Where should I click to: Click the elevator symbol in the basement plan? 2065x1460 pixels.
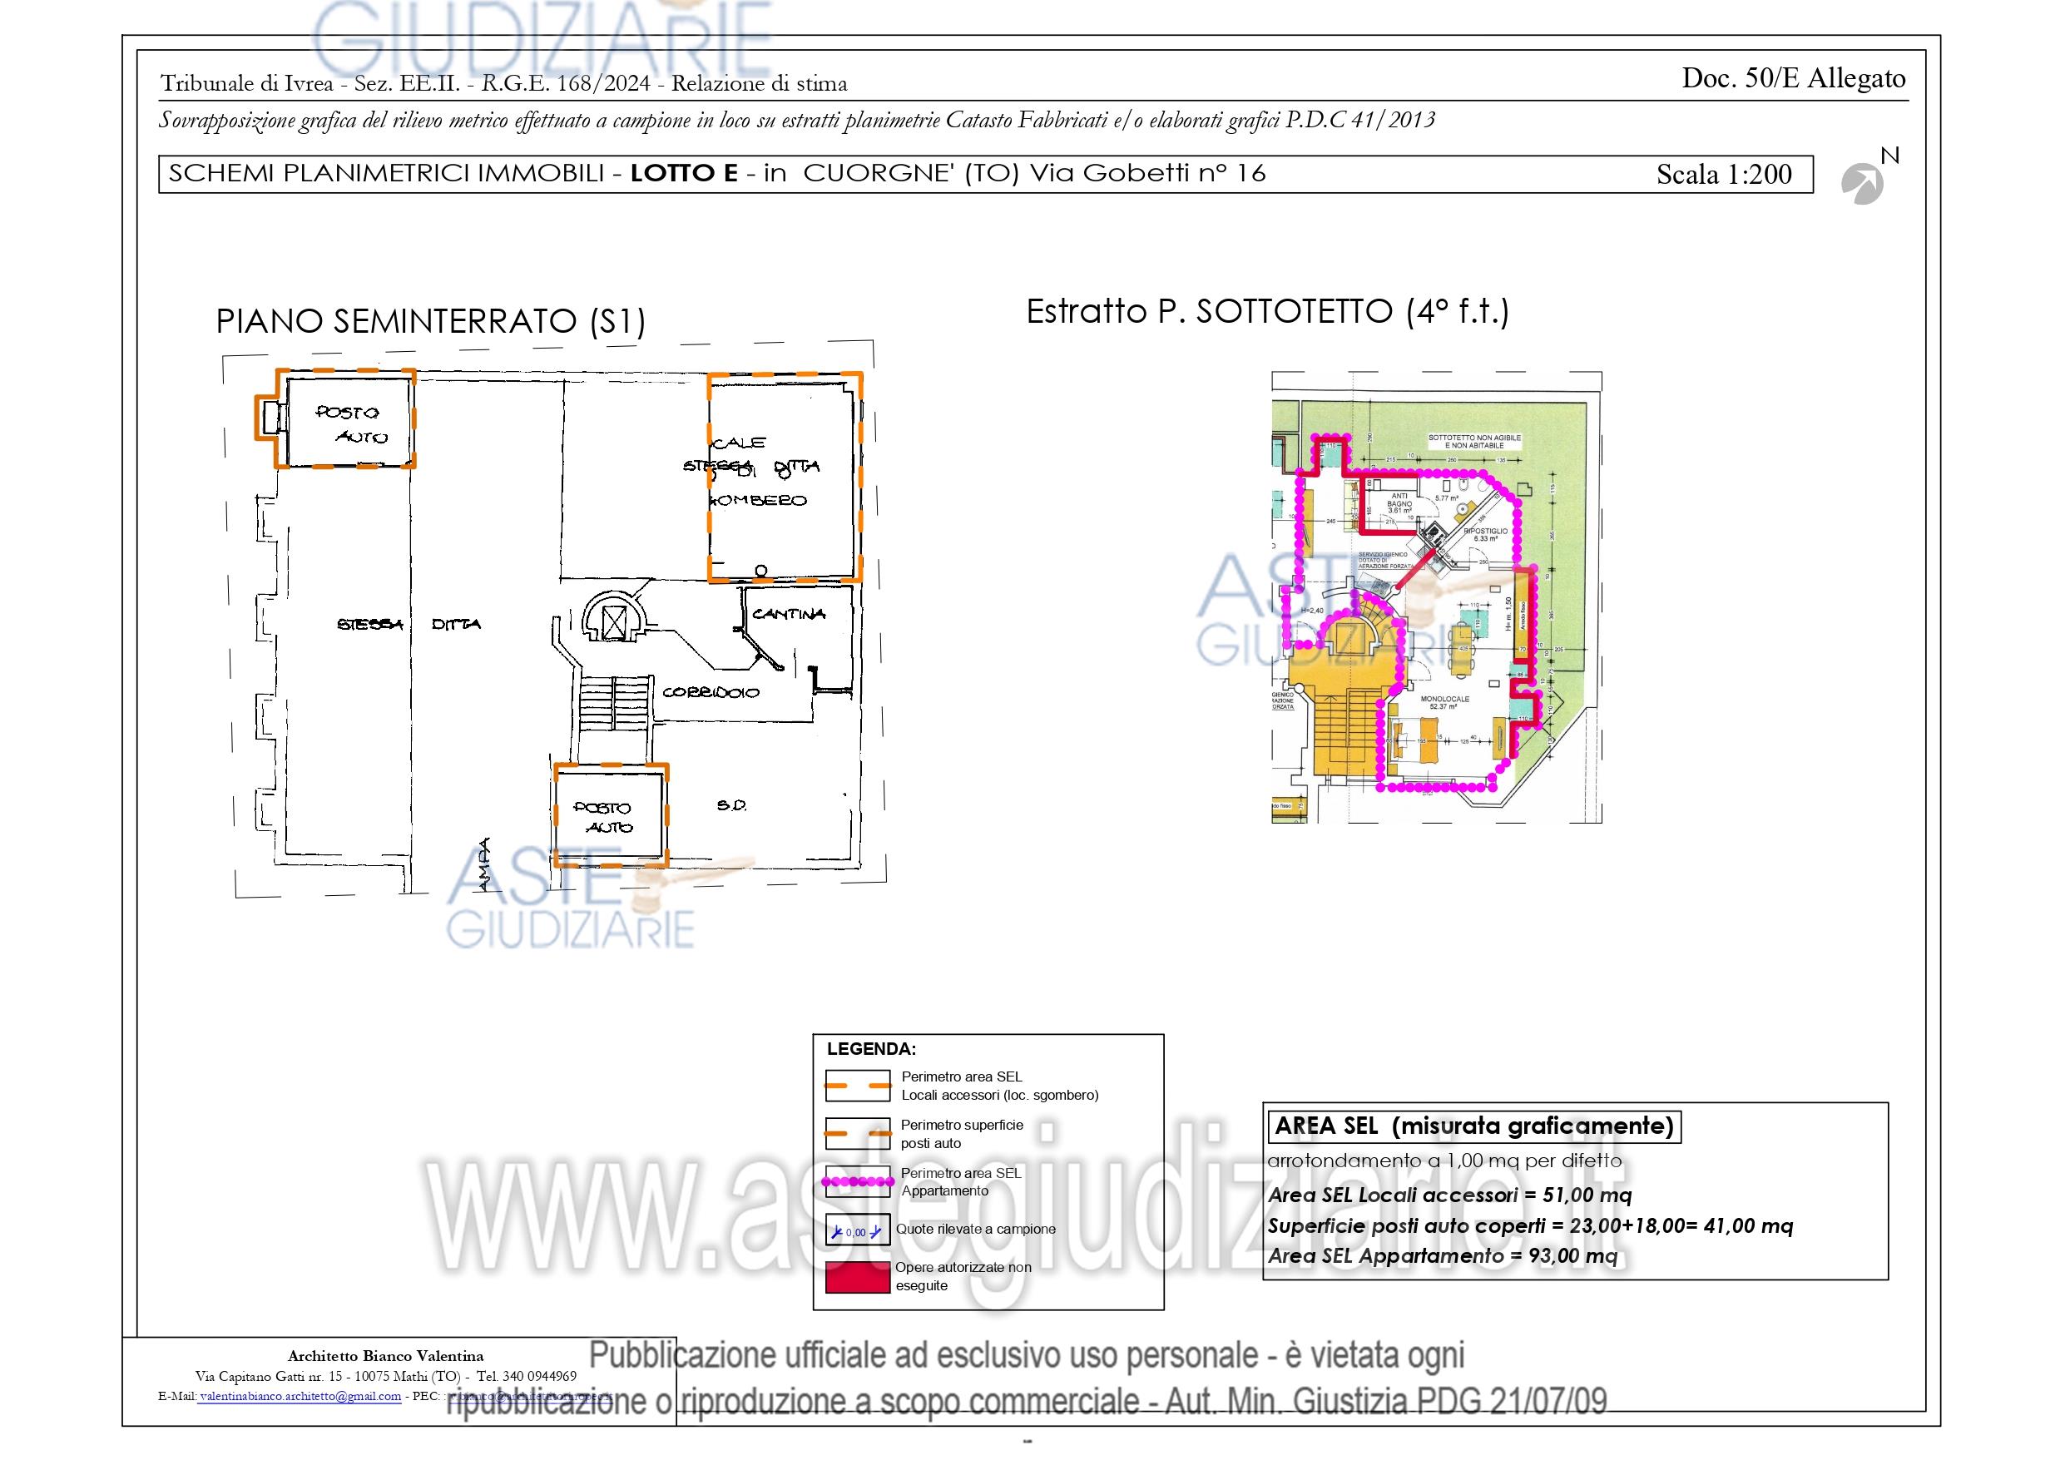pos(613,622)
